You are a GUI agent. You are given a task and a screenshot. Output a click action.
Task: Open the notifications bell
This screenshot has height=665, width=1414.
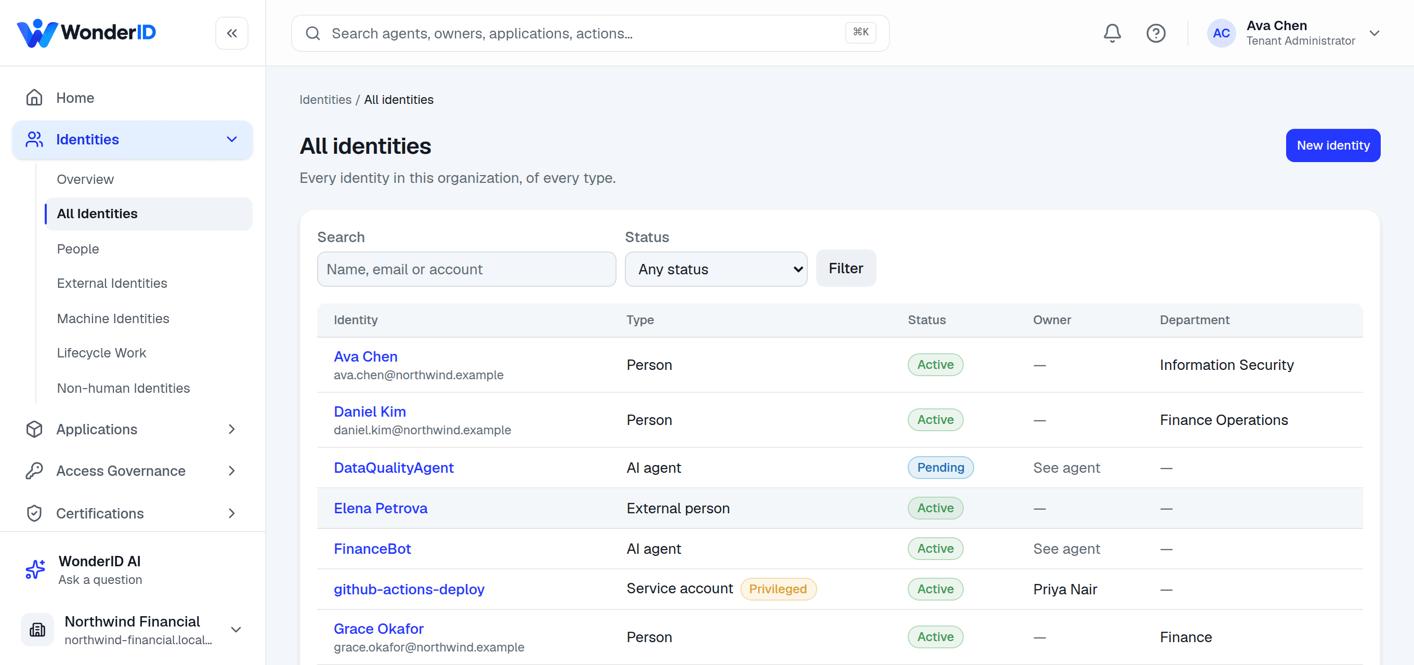(x=1112, y=33)
